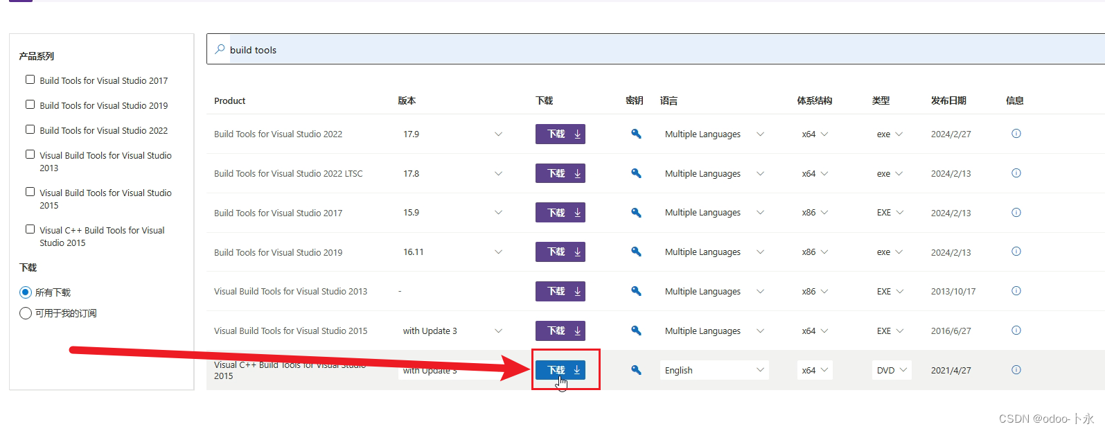Click the date 2021/4/27
This screenshot has height=431, width=1105.
tap(951, 370)
